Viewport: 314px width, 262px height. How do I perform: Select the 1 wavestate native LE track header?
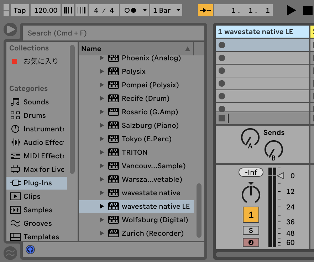click(262, 32)
